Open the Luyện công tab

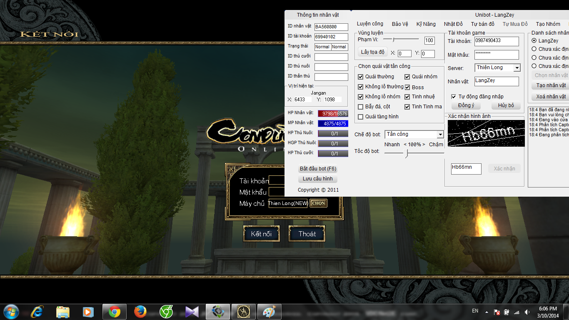click(370, 24)
